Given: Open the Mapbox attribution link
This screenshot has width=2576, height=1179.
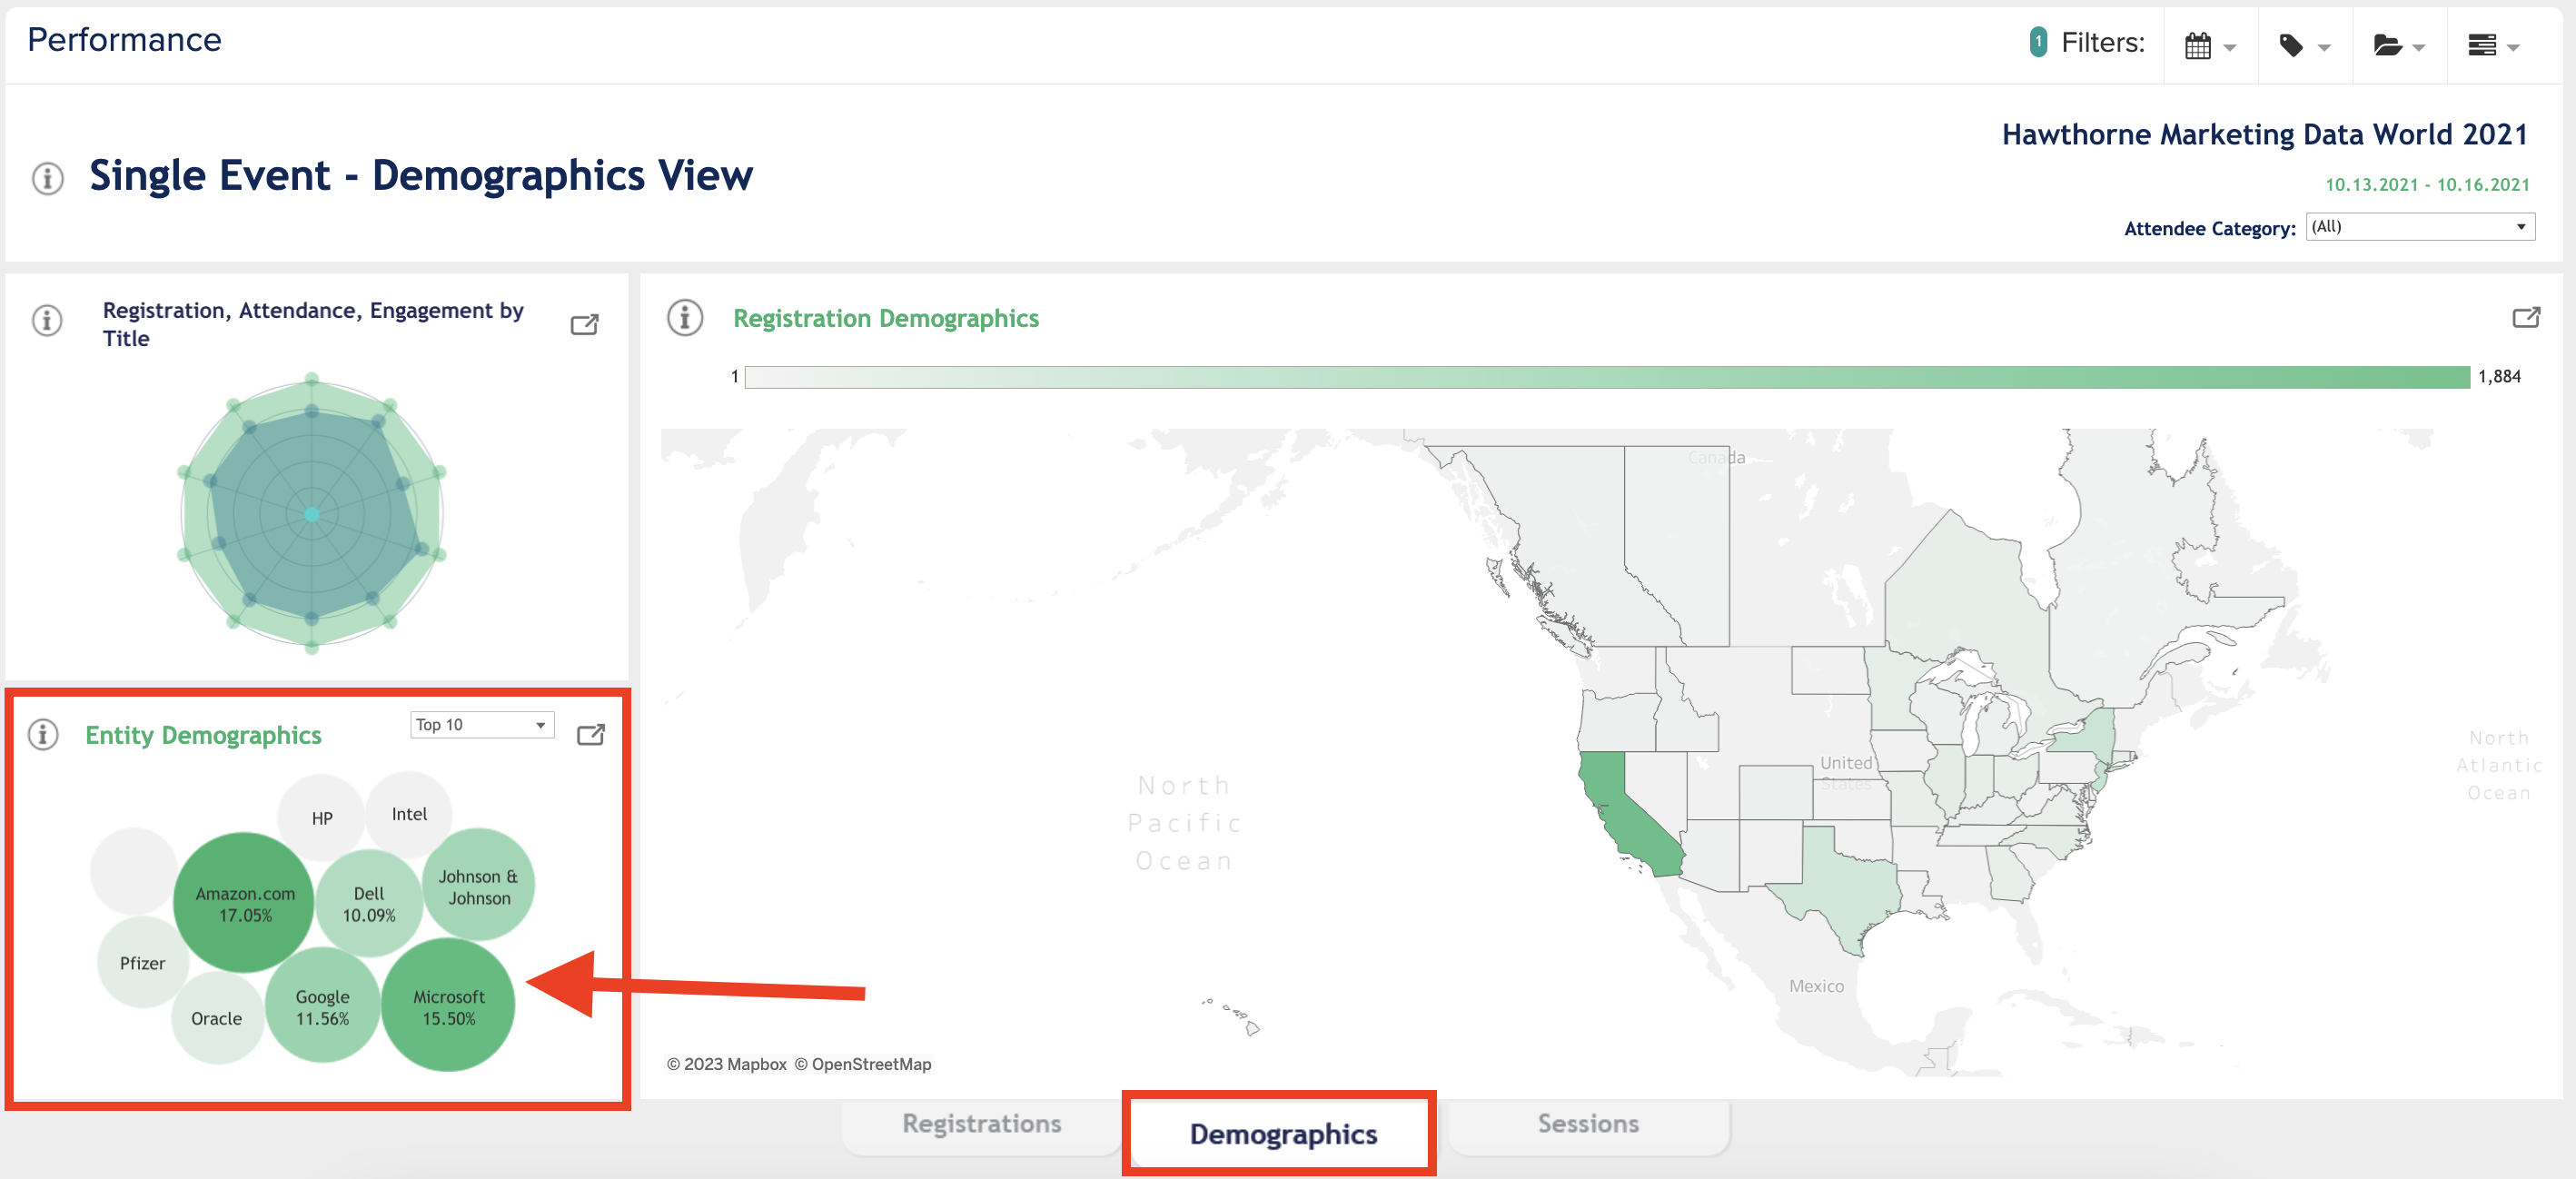Looking at the screenshot, I should (727, 1064).
